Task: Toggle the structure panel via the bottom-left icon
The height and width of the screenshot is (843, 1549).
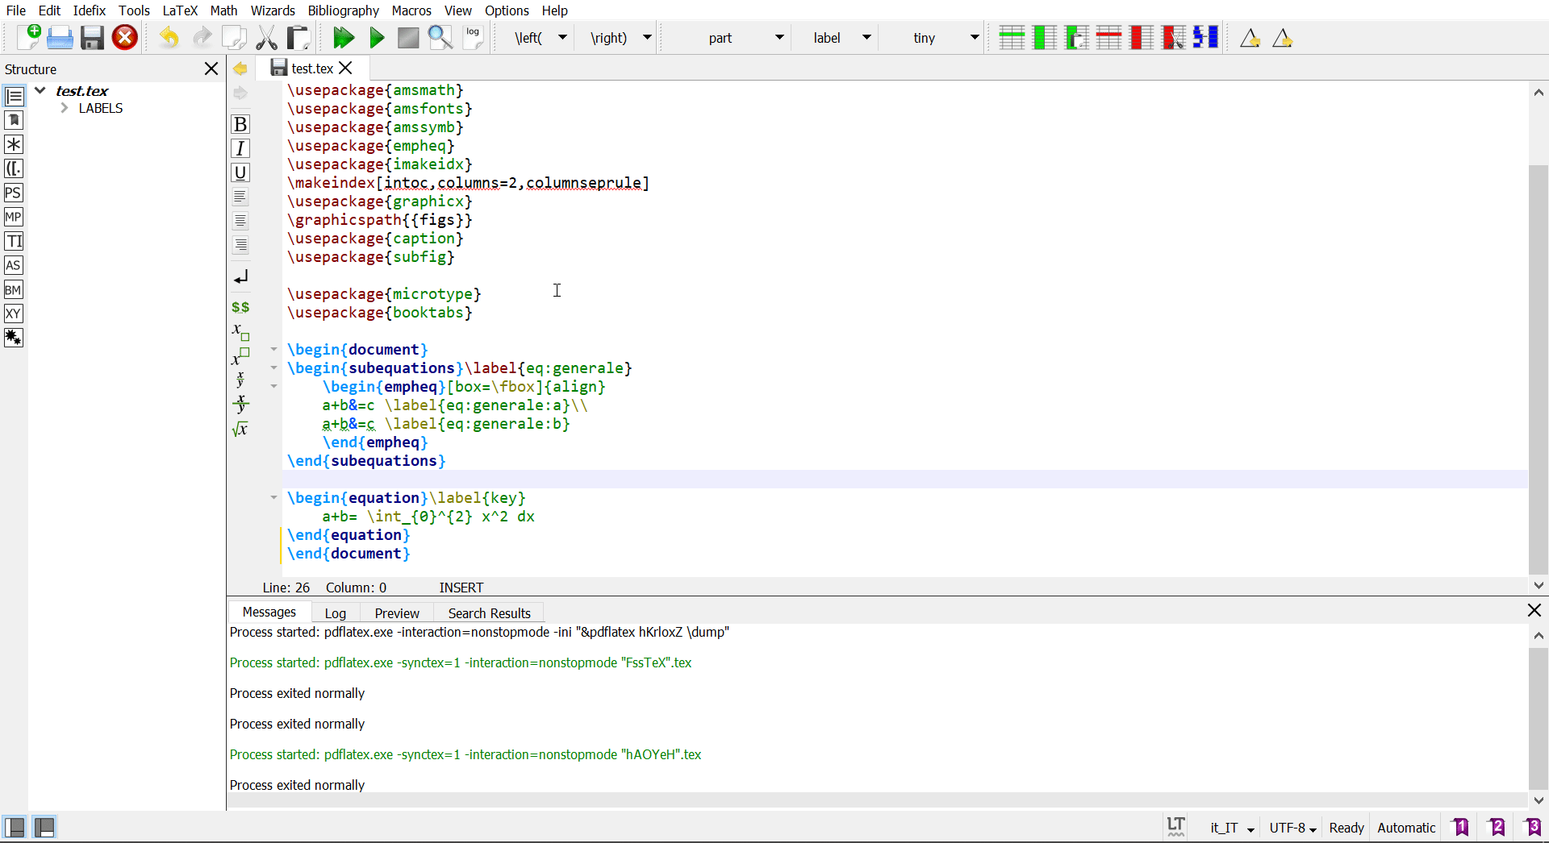Action: tap(15, 827)
